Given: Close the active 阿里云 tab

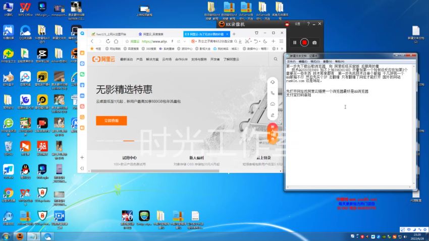Looking at the screenshot, I should click(227, 34).
